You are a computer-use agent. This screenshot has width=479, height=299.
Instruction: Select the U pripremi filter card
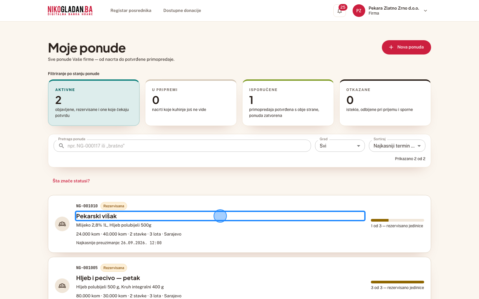191,103
